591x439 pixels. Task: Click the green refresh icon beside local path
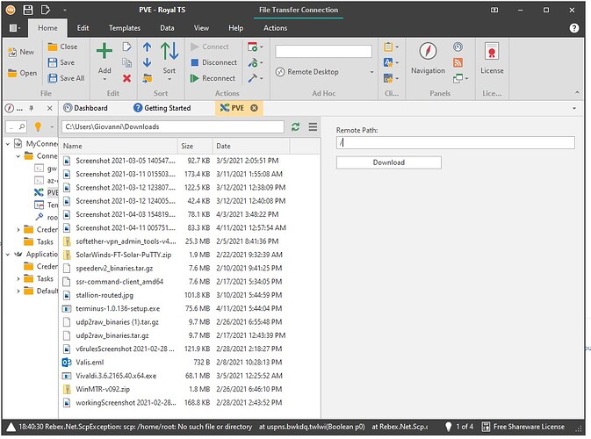click(296, 127)
